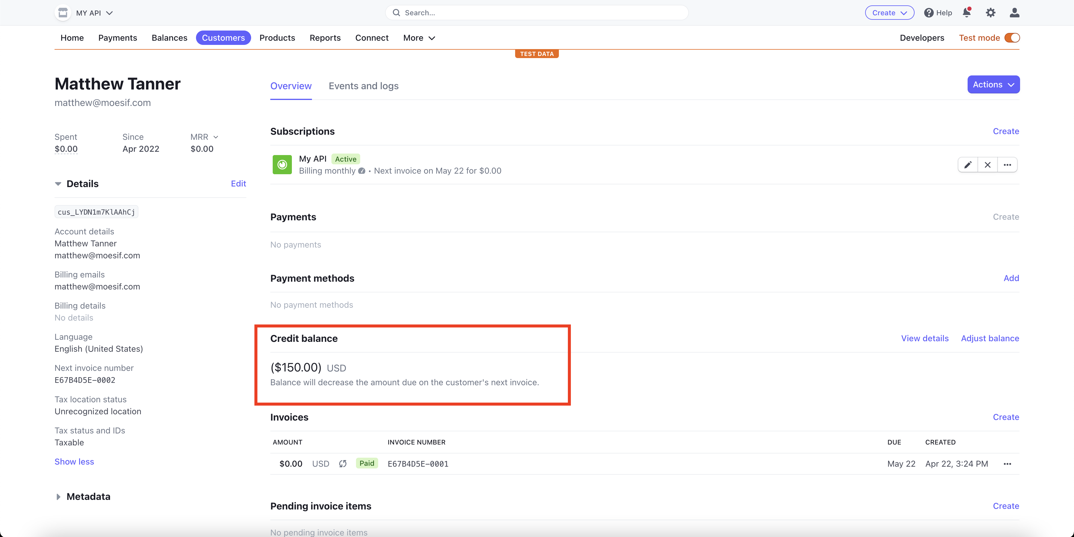Screen dimensions: 1074x537
Task: Open the MY API workspace switcher
Action: coord(93,13)
